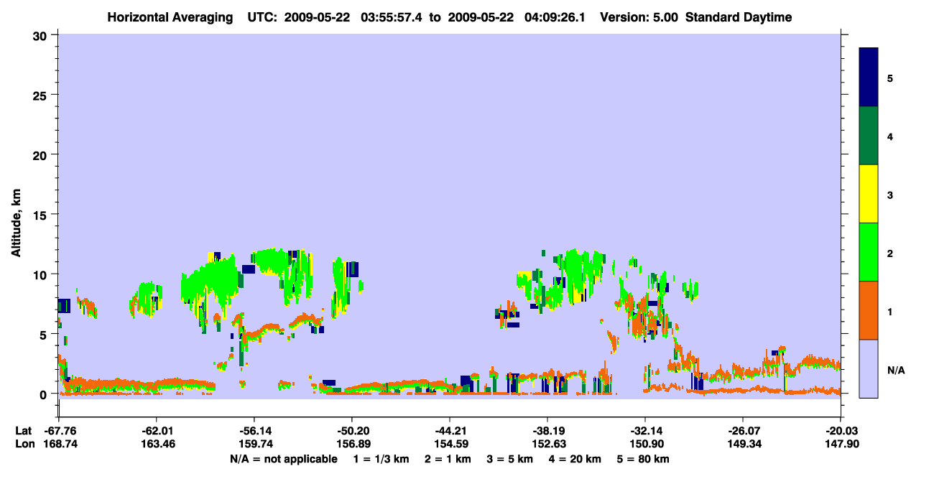Click the colorbar label '5'
This screenshot has width=934, height=479.
click(x=890, y=78)
